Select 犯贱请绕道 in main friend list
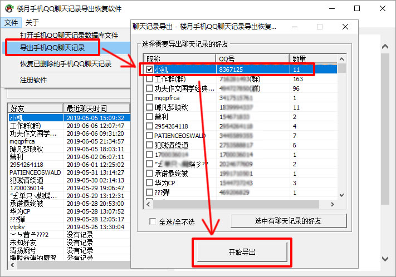The height and width of the screenshot is (277, 396). pos(27,180)
